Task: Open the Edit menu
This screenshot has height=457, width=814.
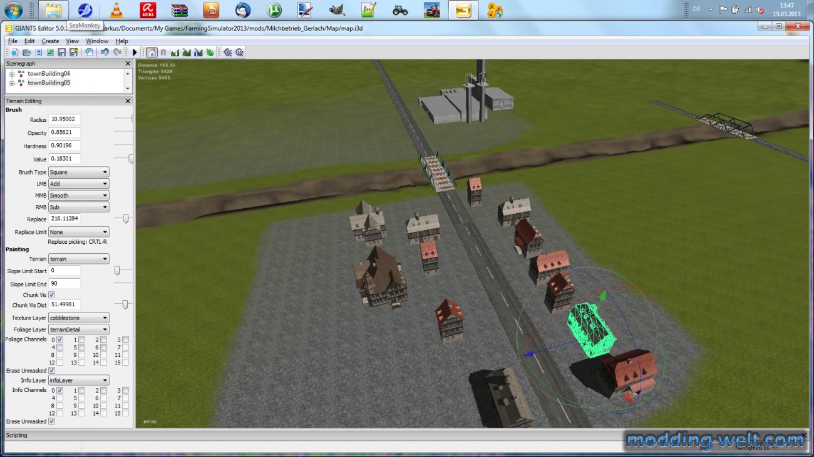Action: click(29, 41)
